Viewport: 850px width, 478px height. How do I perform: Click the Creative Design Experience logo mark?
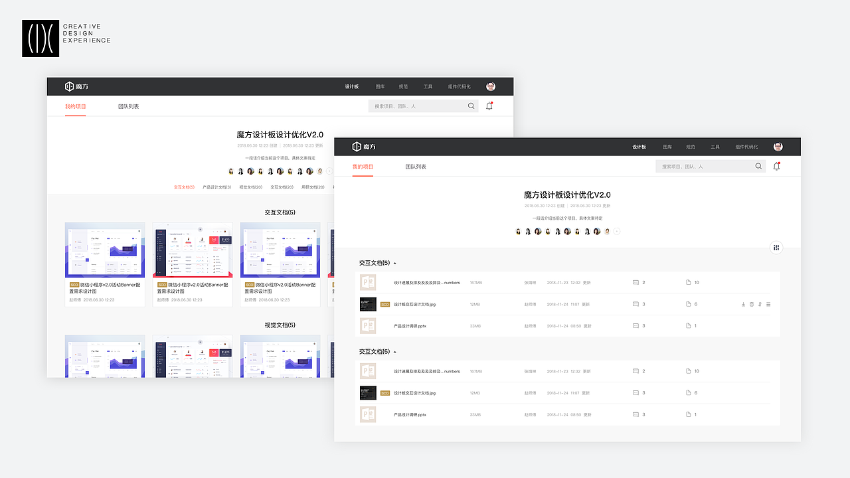pos(41,39)
